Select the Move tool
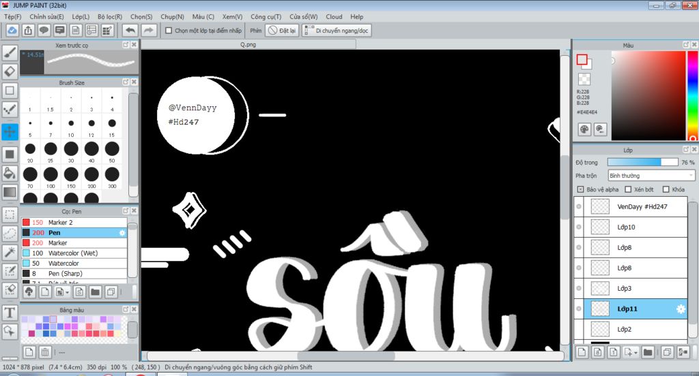 [x=10, y=131]
